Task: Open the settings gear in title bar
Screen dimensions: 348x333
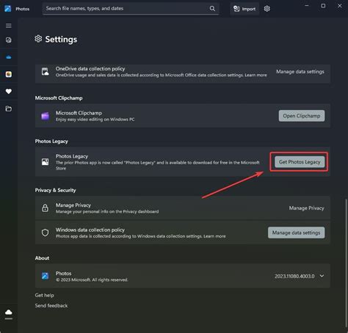Action: pos(267,9)
